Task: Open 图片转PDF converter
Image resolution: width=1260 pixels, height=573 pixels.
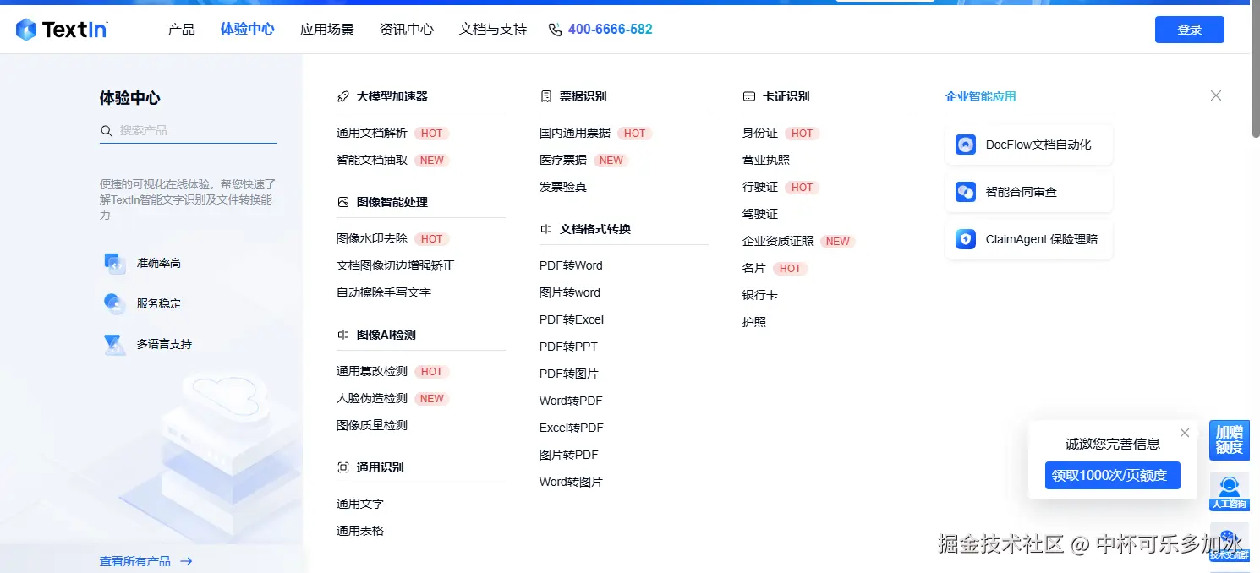Action: [569, 456]
